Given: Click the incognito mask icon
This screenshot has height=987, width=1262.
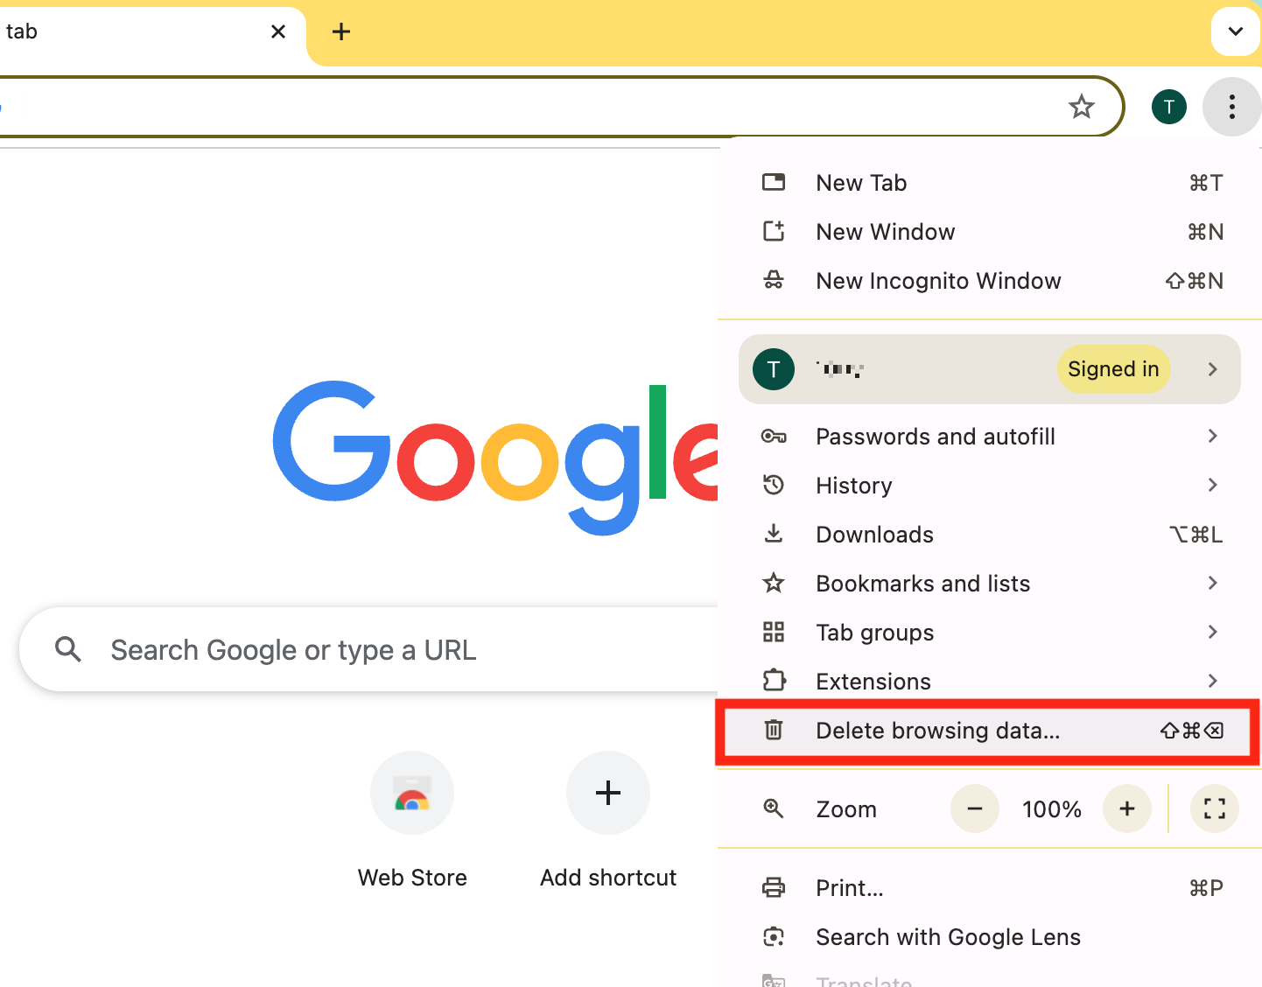Looking at the screenshot, I should 774,280.
